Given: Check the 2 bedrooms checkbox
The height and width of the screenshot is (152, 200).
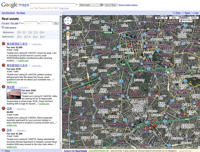Looking at the screenshot, I should pos(29,32).
